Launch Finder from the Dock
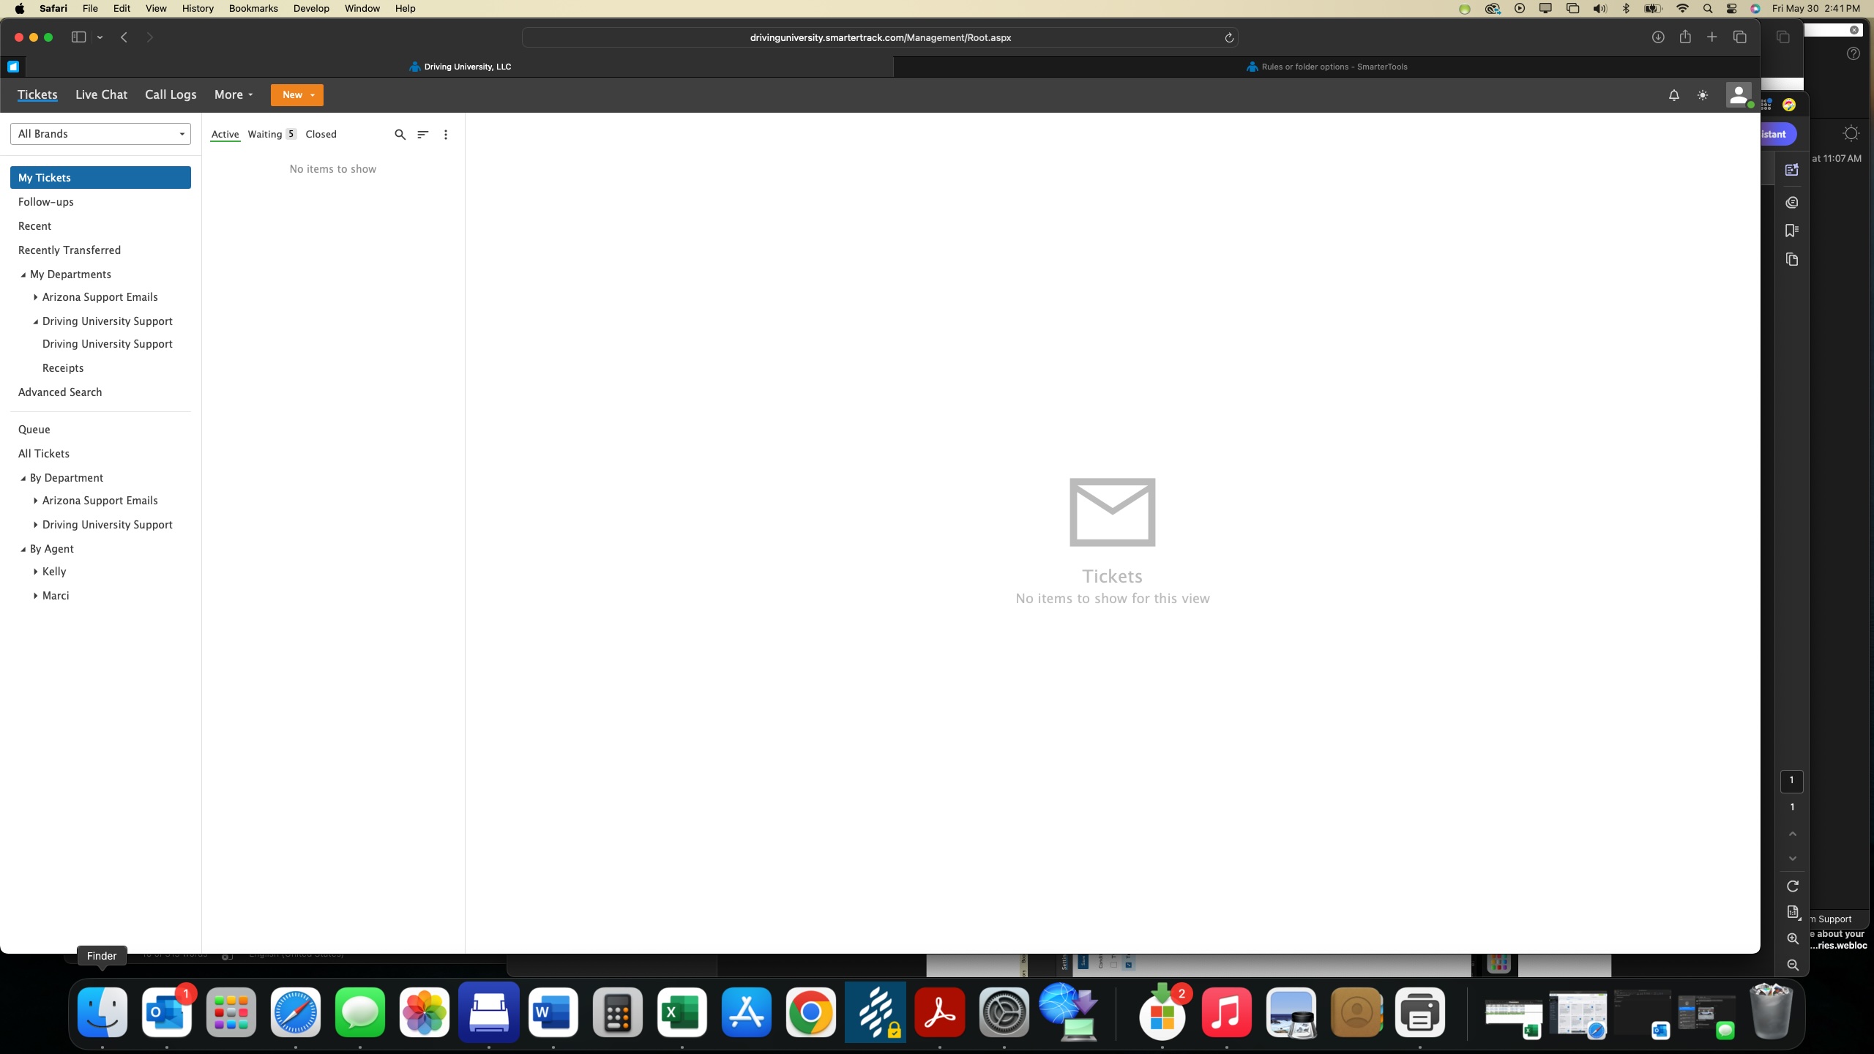 102,1012
